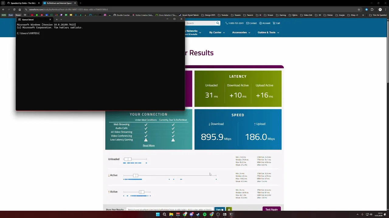Viewport: 389px width, 218px height.
Task: Click the address bar URL
Action: 68,9
